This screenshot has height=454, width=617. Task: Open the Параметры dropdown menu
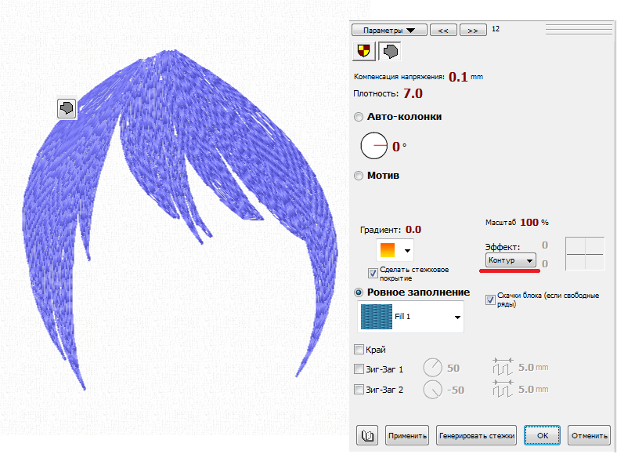pos(389,30)
